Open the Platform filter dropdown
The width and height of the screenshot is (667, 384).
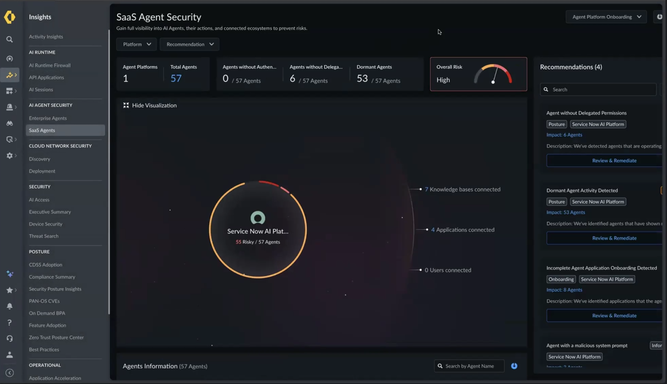pyautogui.click(x=137, y=44)
